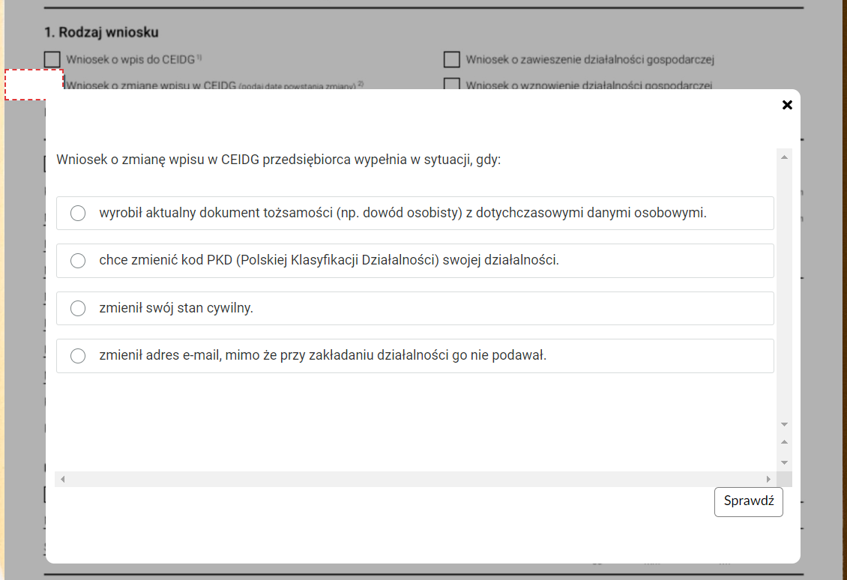The width and height of the screenshot is (847, 580).
Task: Click the up arrow at the top of the vertical scrollbar
Action: [784, 157]
